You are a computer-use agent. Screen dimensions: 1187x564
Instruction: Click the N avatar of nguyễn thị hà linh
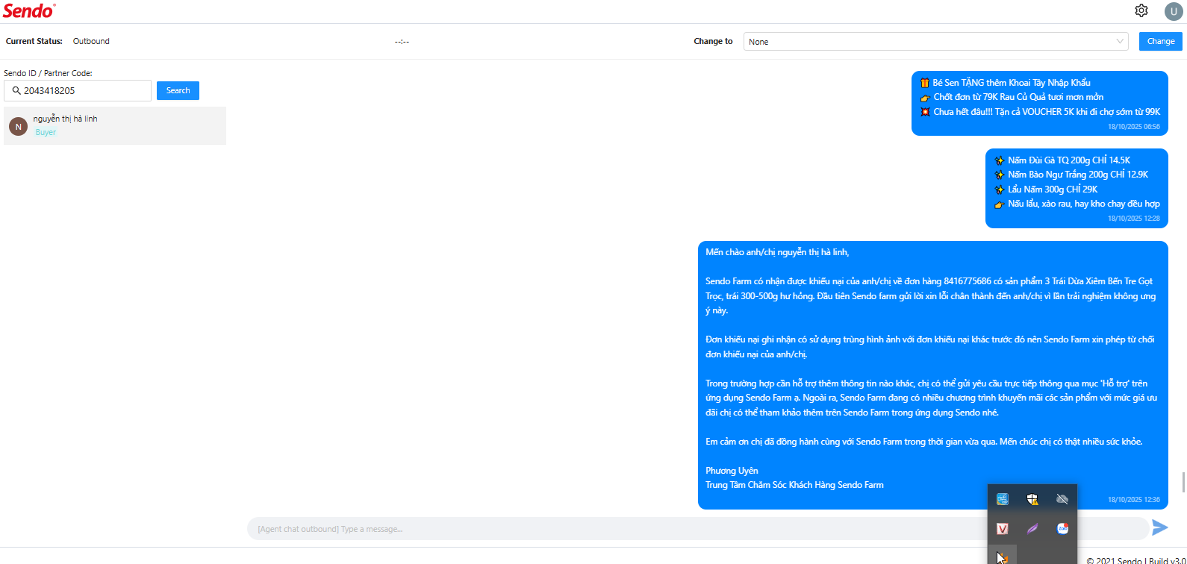click(x=19, y=127)
